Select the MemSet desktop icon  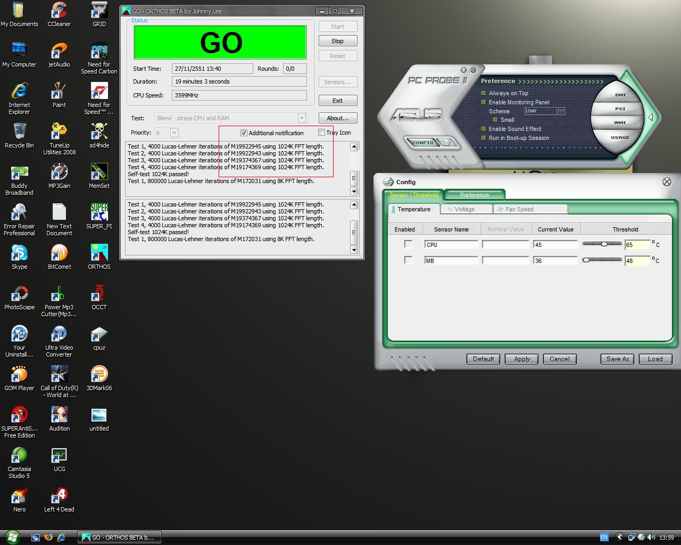(x=99, y=176)
